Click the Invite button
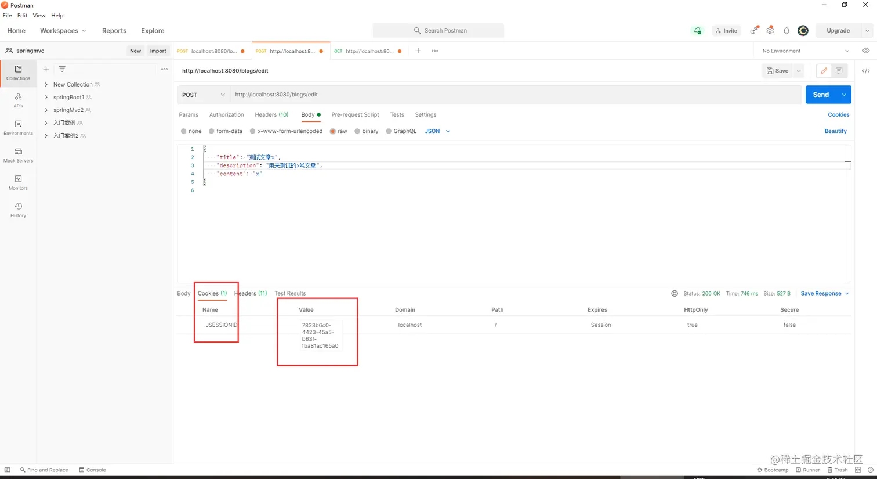This screenshot has width=877, height=479. [726, 31]
